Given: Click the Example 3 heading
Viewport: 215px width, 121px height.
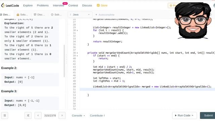Looking at the screenshot, I should [9, 91].
